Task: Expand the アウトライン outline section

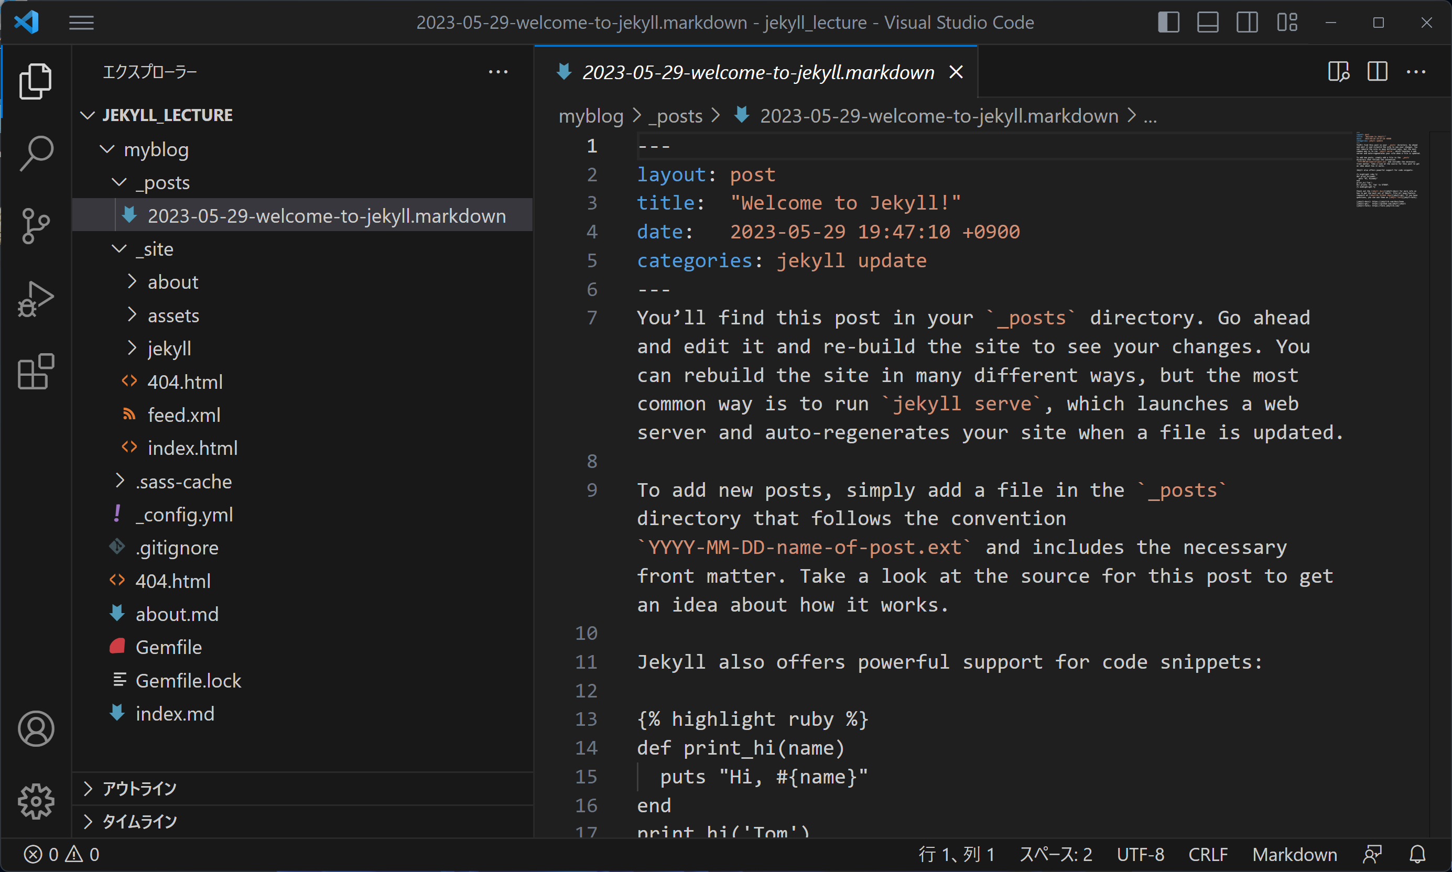Action: click(302, 789)
